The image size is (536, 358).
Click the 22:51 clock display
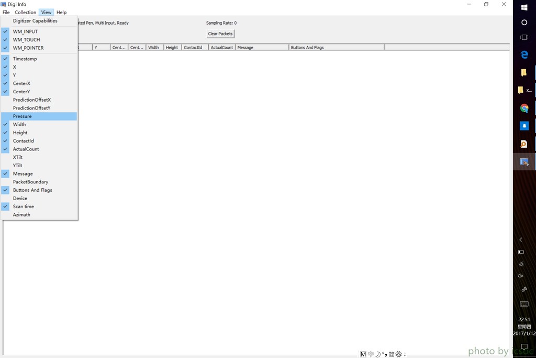[524, 319]
